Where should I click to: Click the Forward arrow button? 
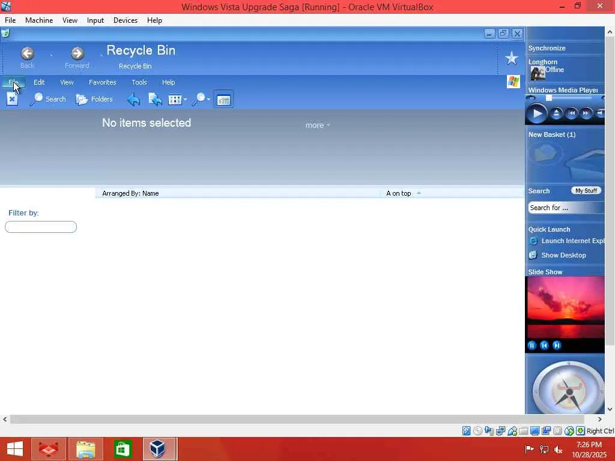click(77, 53)
